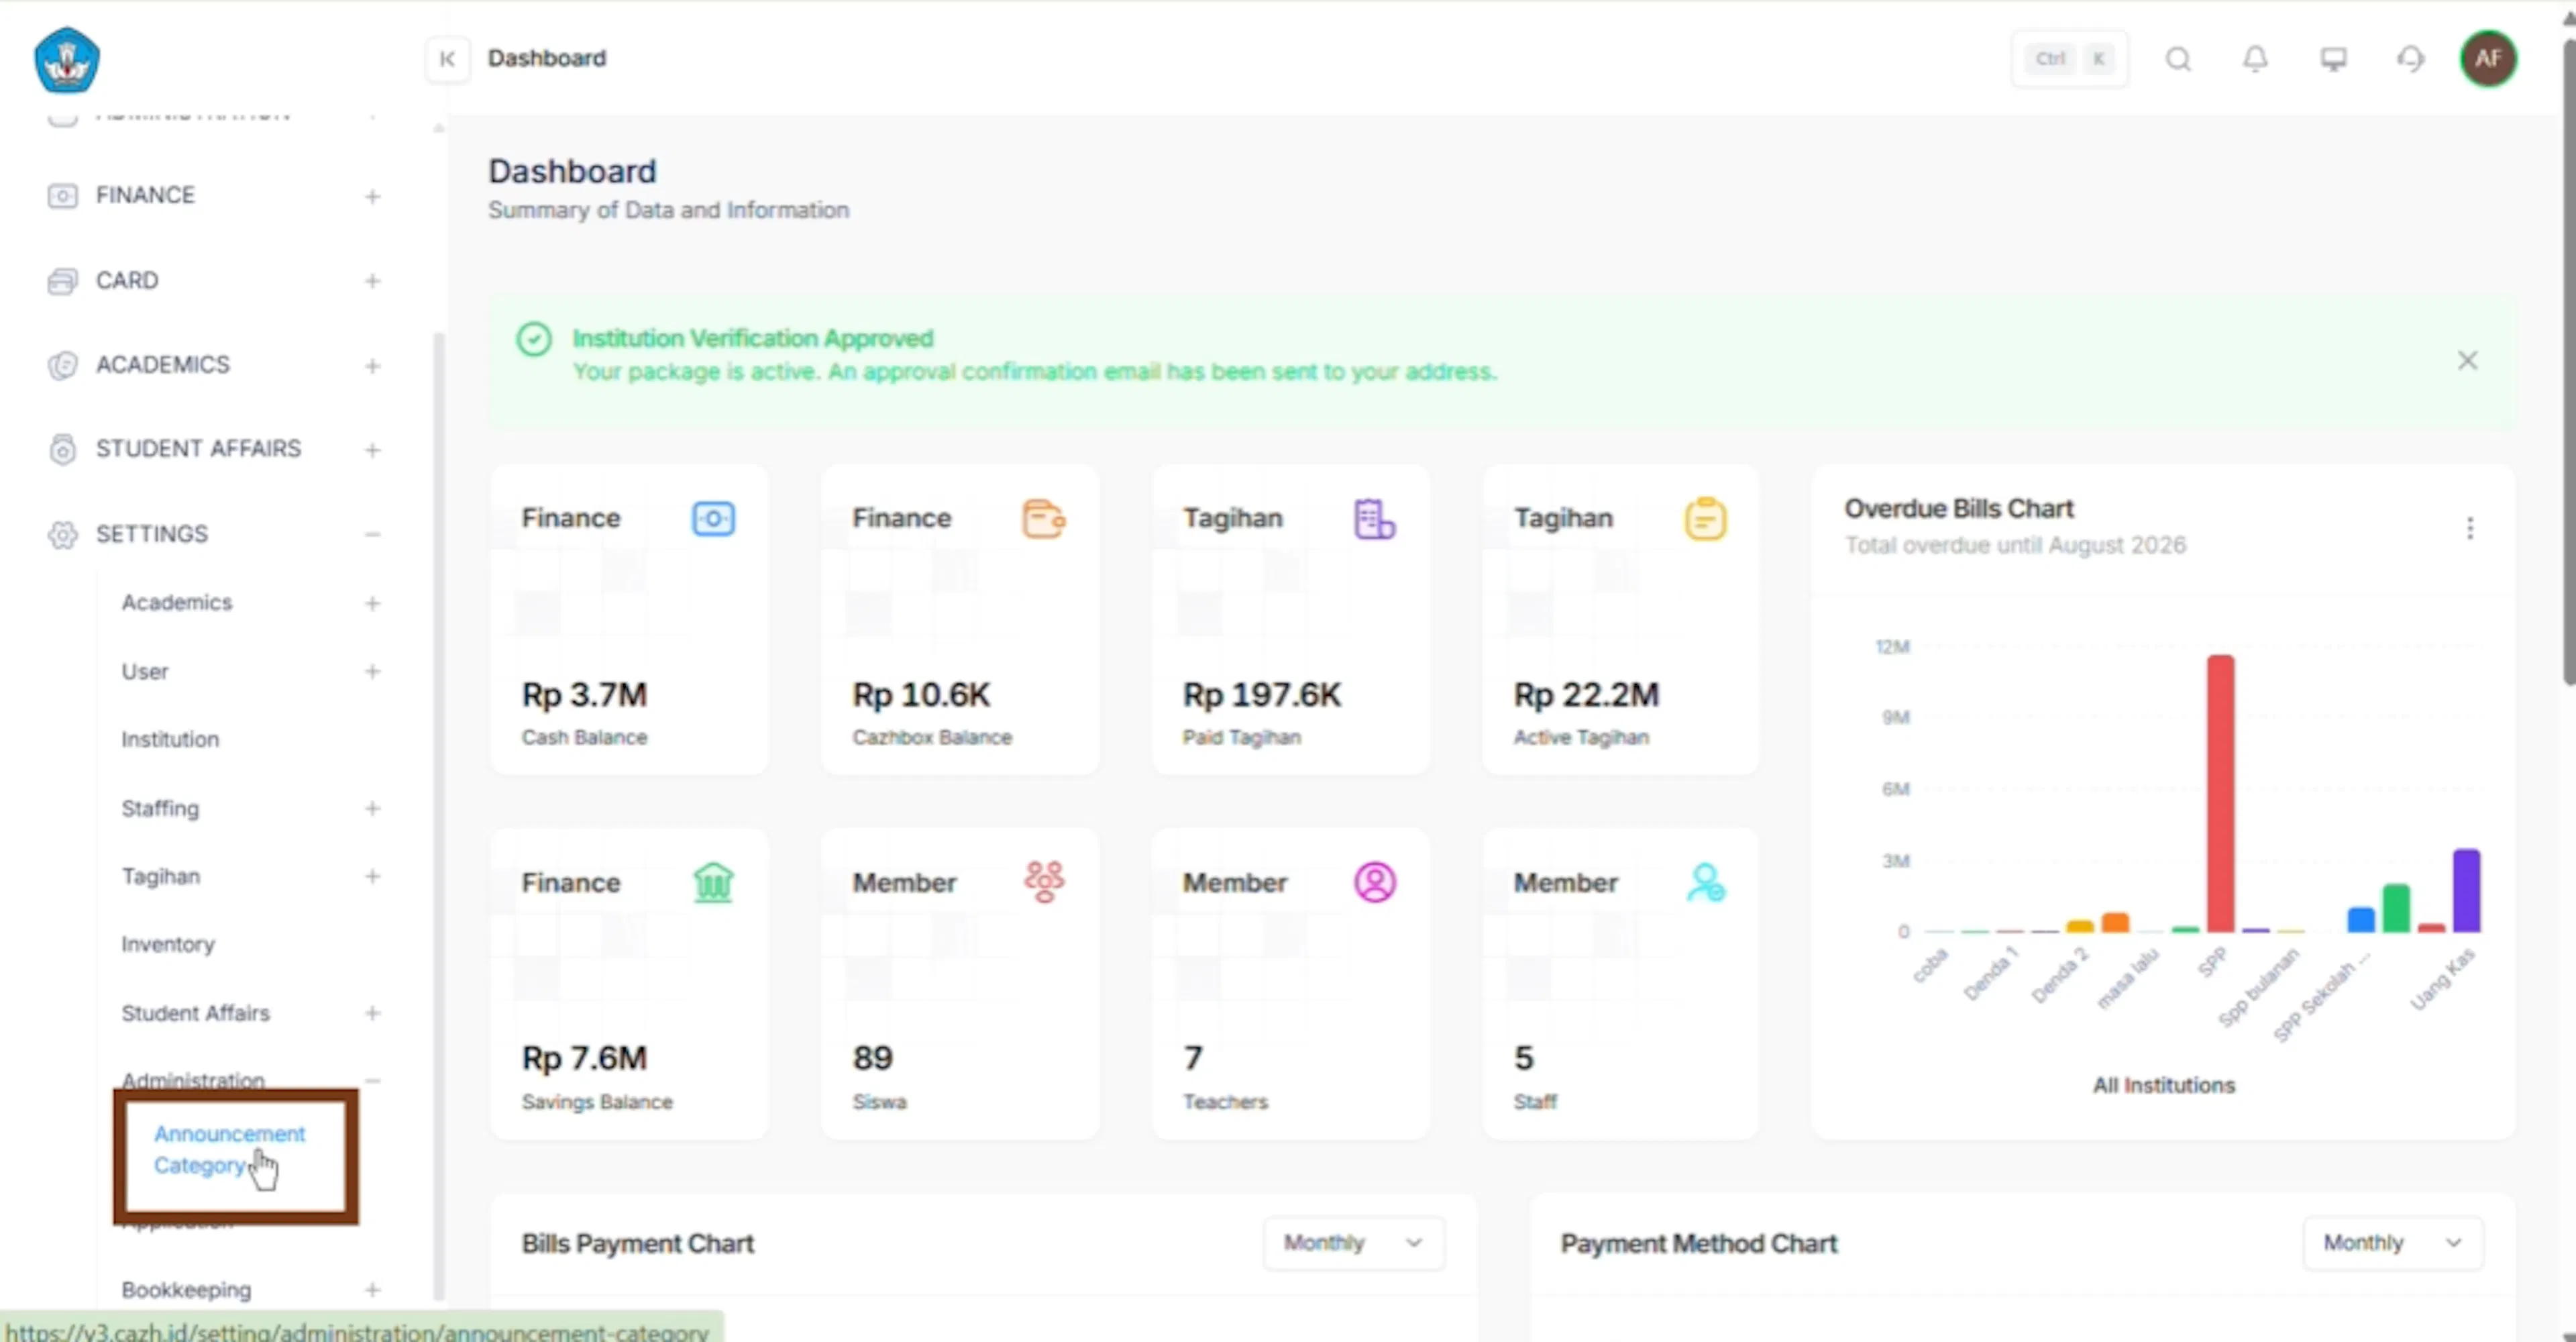Image resolution: width=2576 pixels, height=1342 pixels.
Task: Expand the CARD menu section
Action: pos(372,281)
